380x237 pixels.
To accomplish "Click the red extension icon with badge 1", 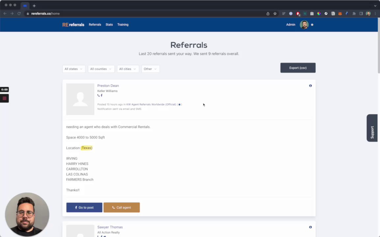I will click(x=298, y=14).
